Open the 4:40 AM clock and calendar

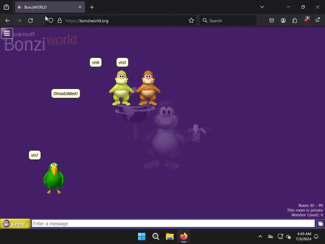coord(304,236)
